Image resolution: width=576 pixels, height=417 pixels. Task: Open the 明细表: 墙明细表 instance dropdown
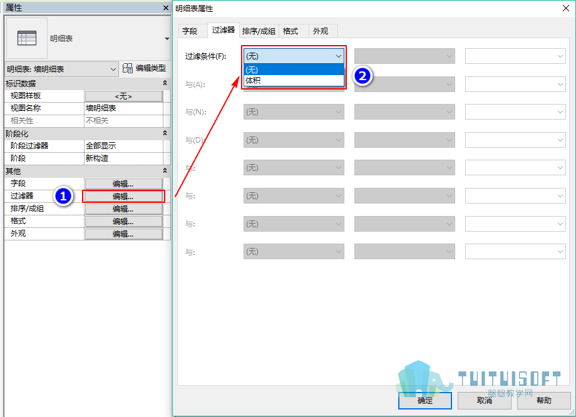62,69
